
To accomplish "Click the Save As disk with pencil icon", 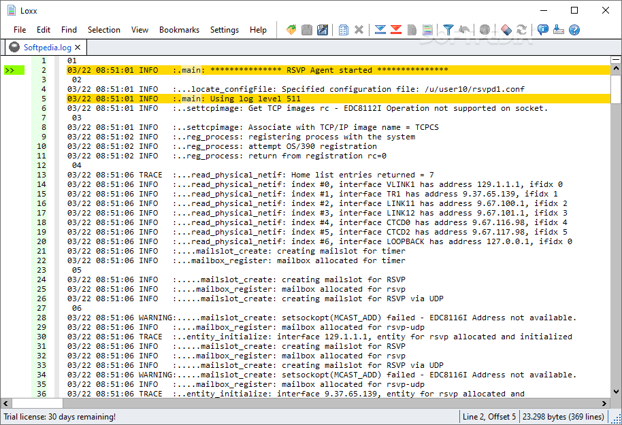I will click(x=323, y=30).
